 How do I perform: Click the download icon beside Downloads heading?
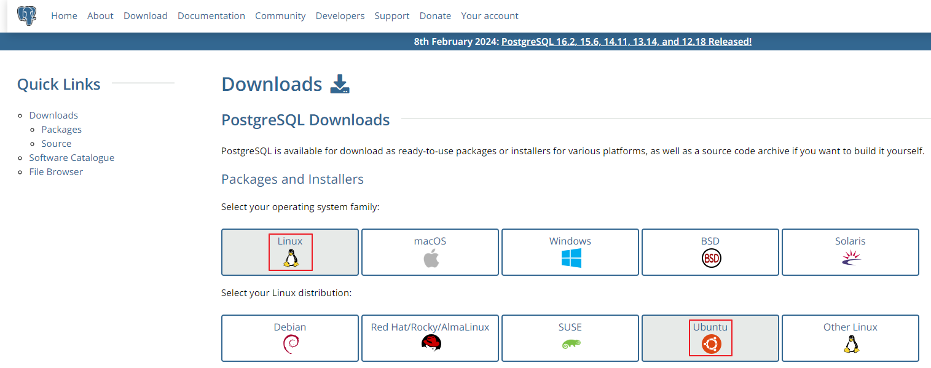(x=340, y=84)
